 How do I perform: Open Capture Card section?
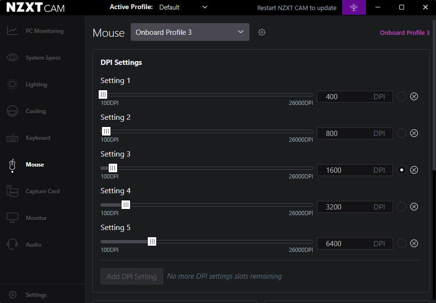(42, 191)
